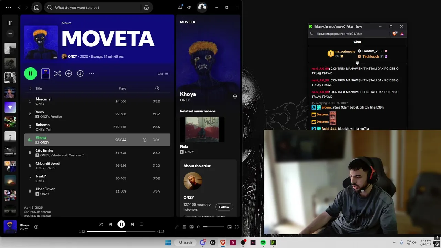Open Spotify three-dot app menu
The height and width of the screenshot is (248, 441).
pos(8,7)
